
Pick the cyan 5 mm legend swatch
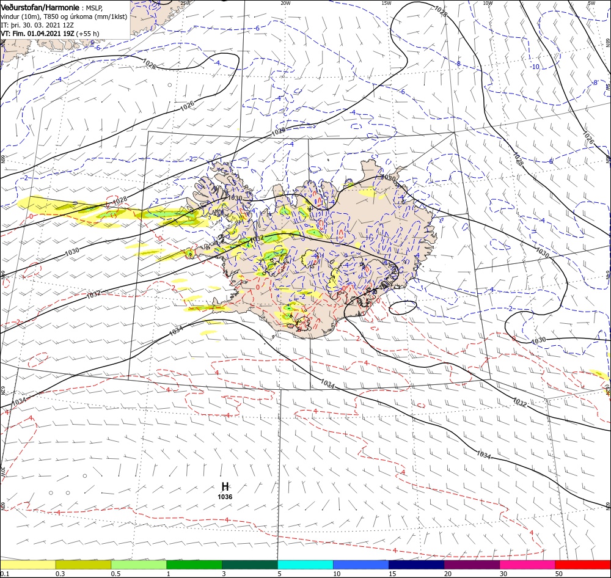305,565
